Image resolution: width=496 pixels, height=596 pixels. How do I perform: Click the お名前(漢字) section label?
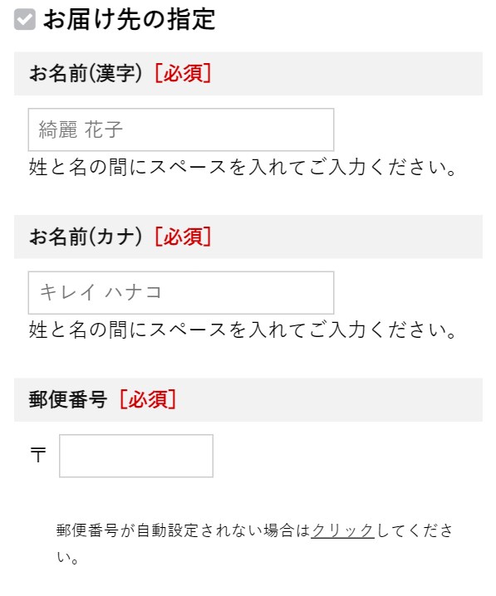click(x=86, y=73)
